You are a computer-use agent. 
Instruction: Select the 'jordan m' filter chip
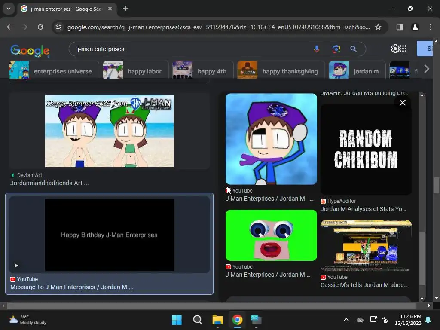[x=357, y=70]
